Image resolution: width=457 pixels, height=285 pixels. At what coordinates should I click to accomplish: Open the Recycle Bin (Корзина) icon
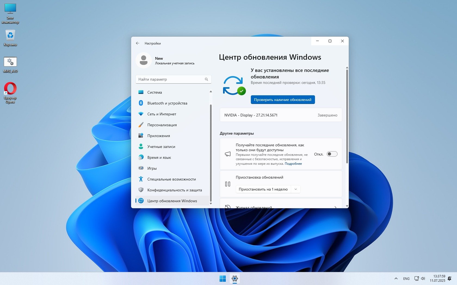(10, 36)
